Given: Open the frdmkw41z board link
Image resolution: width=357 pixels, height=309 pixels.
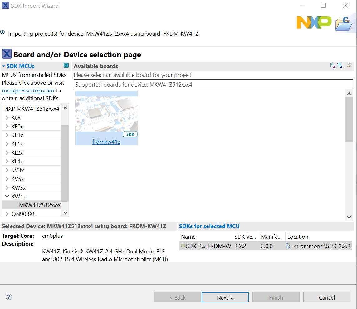Looking at the screenshot, I should tap(106, 142).
